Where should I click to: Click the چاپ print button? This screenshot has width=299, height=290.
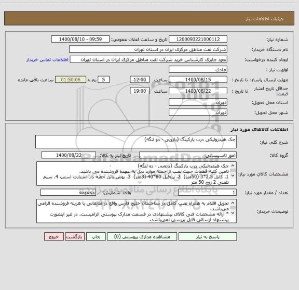pos(96,236)
